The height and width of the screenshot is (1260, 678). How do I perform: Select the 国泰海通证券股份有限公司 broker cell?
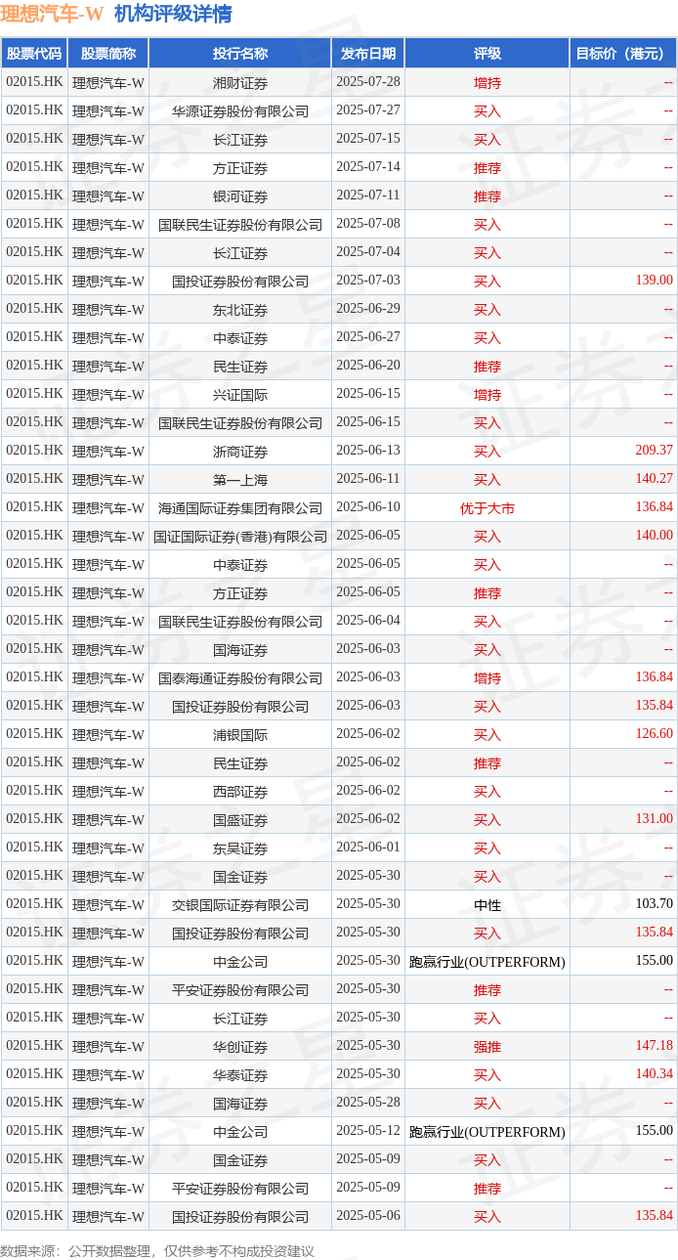pos(240,678)
